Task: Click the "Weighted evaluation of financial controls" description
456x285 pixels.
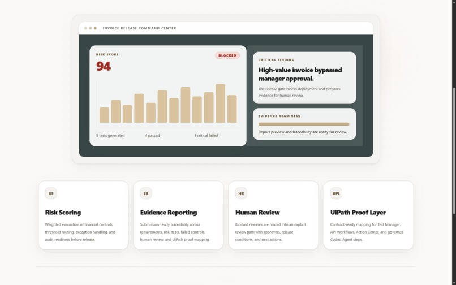Action: (80, 232)
